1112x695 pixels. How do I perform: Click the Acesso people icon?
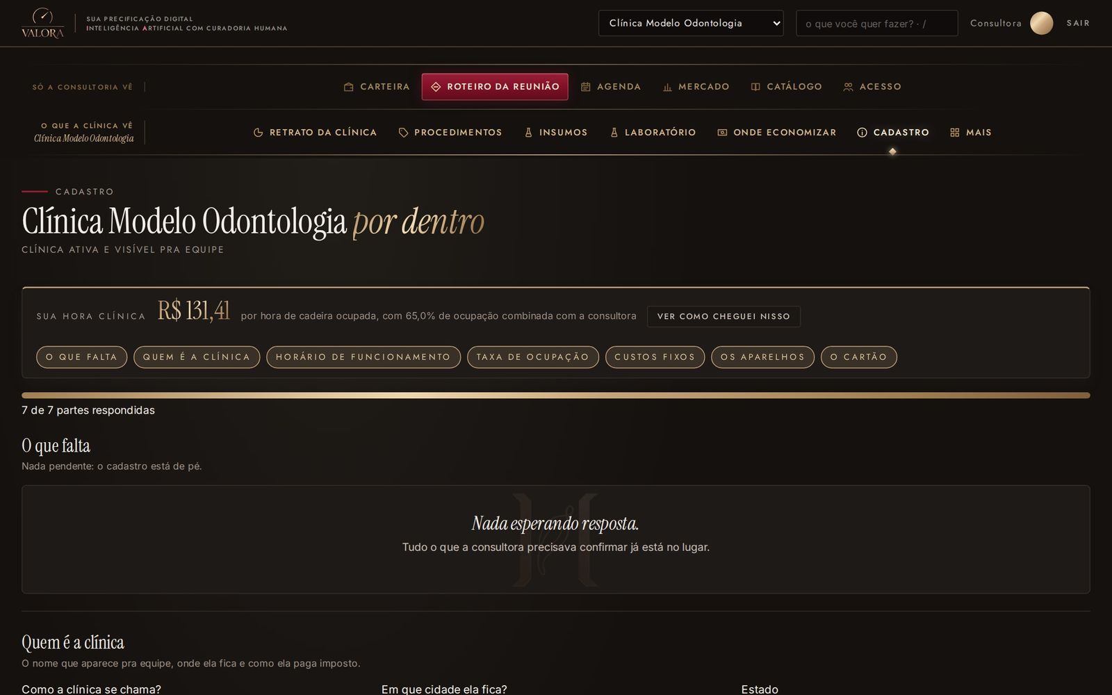point(848,87)
